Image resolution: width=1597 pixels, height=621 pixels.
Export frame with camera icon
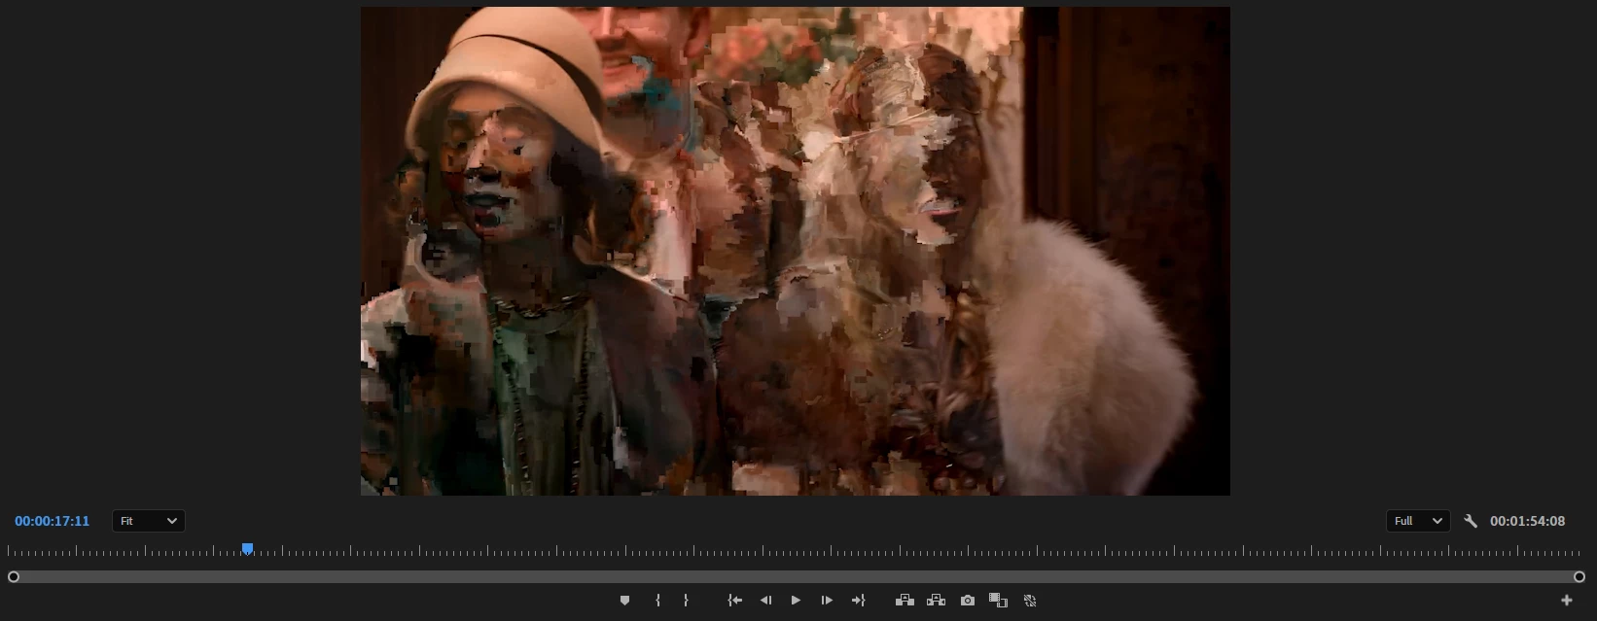967,601
